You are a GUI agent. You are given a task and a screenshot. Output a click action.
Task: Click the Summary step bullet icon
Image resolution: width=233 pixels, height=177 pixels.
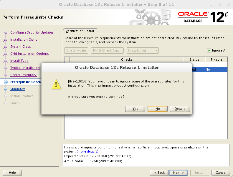pos(6,89)
